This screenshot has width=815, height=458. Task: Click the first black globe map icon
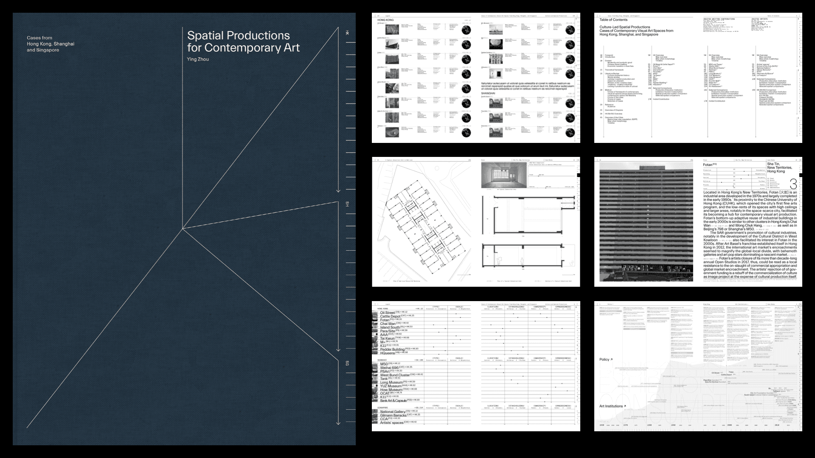coord(466,30)
